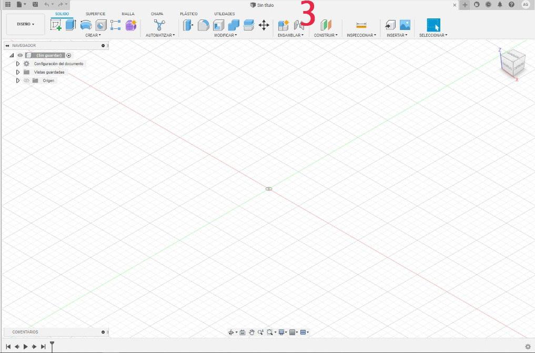Click the Look At icon in navigation bar

tap(243, 332)
